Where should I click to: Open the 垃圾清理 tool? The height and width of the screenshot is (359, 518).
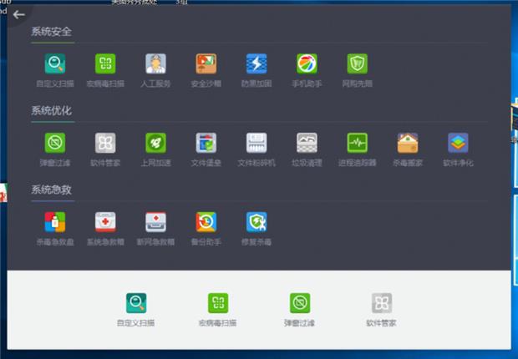[307, 143]
